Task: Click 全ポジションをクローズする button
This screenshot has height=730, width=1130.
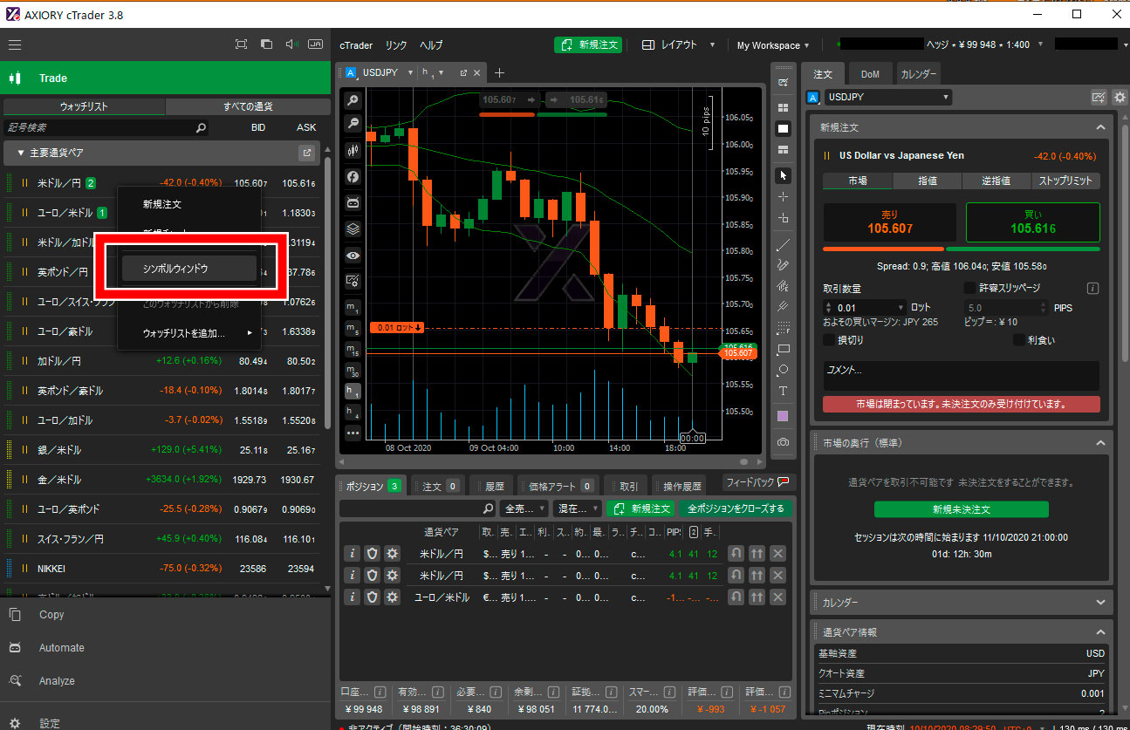Action: pyautogui.click(x=735, y=508)
